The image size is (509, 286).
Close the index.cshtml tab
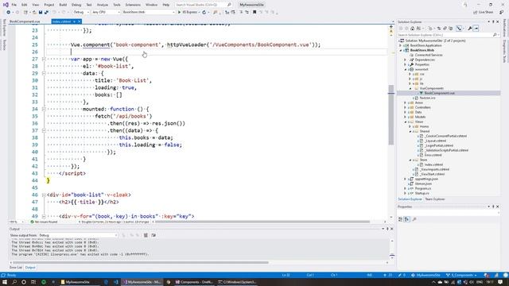80,21
